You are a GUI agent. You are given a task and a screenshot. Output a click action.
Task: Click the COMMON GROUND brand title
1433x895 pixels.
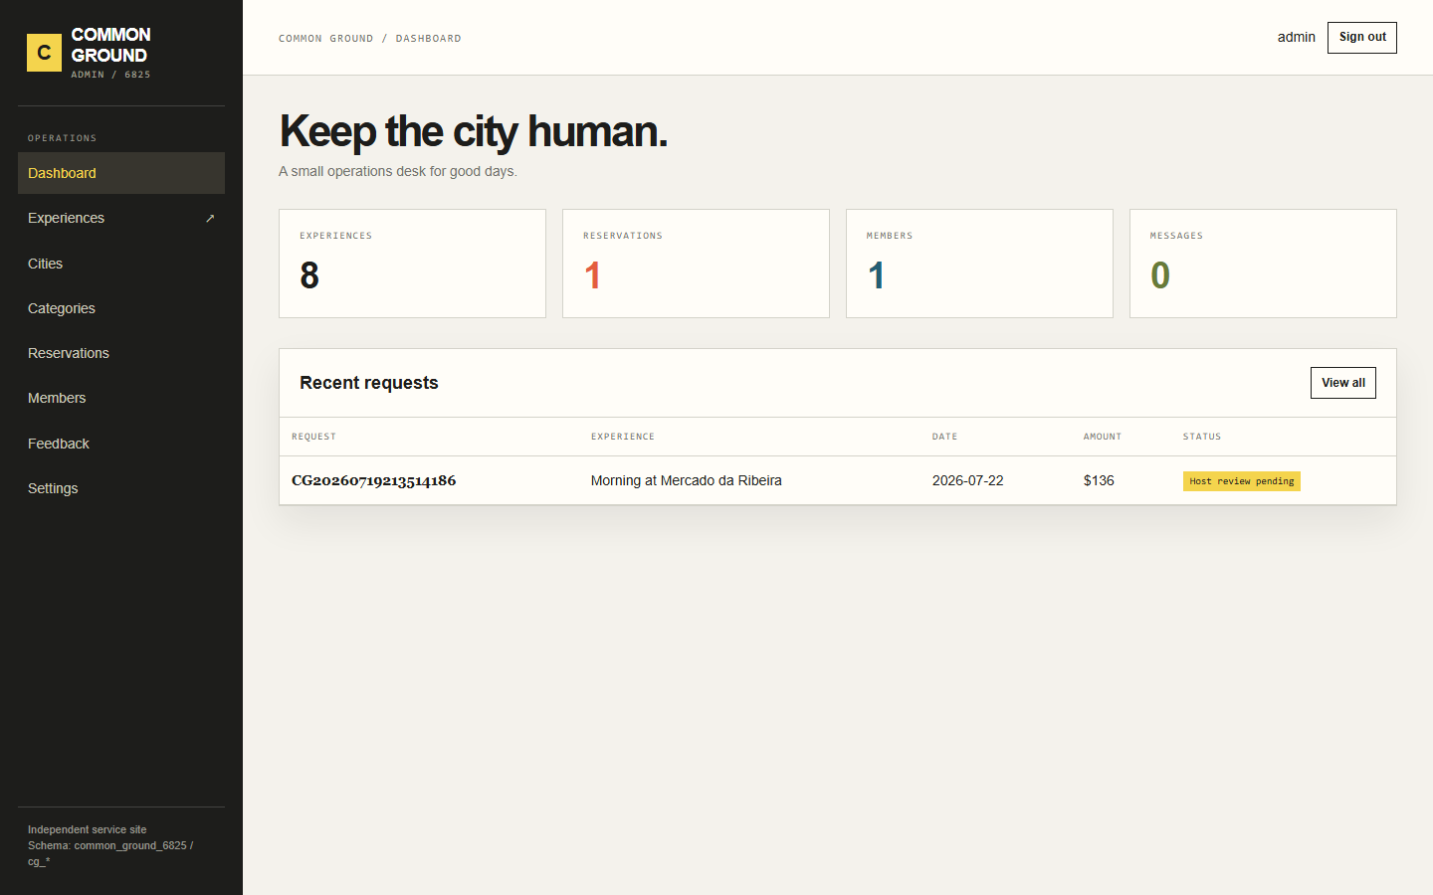111,45
